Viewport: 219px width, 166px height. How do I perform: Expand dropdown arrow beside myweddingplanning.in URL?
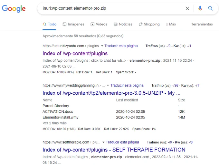point(108,86)
